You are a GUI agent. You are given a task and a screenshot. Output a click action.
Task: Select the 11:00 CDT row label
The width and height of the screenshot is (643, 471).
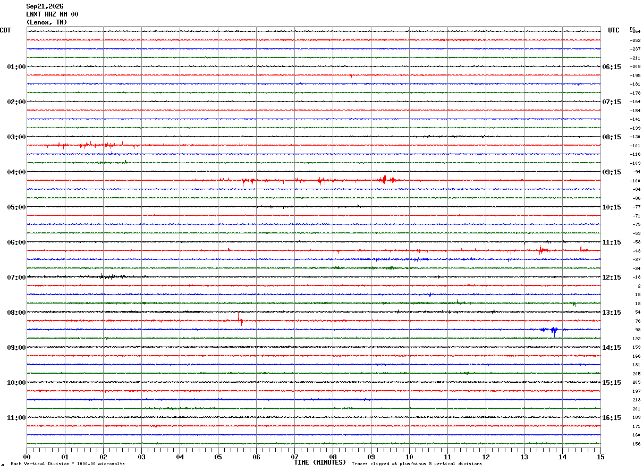(x=16, y=418)
